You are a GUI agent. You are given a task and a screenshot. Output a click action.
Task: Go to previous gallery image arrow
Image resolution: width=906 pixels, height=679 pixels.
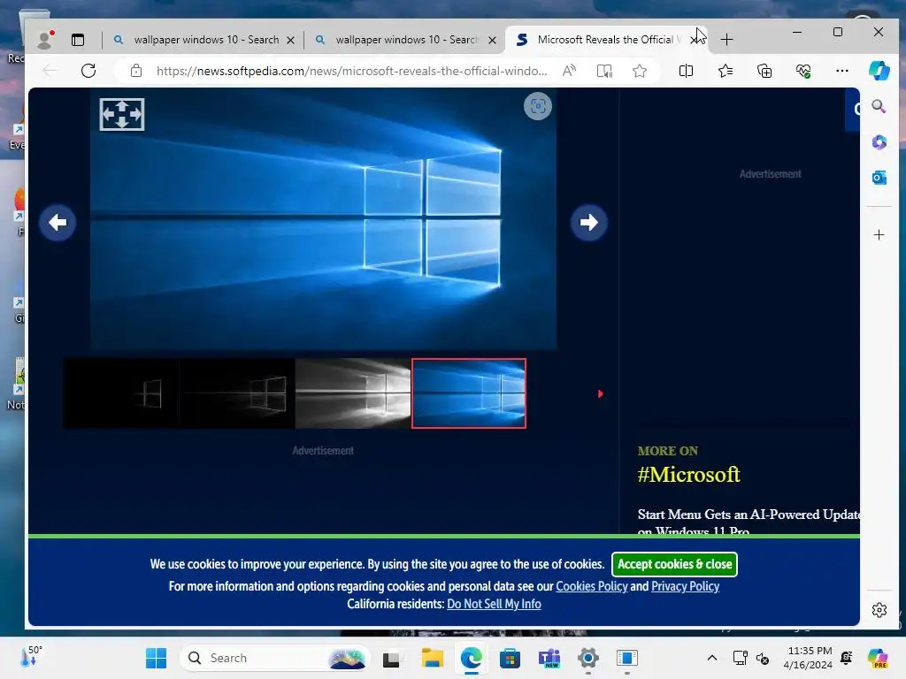coord(58,222)
